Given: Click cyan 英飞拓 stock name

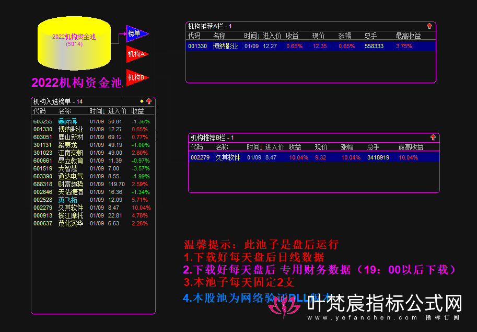Looking at the screenshot, I should (67, 200).
